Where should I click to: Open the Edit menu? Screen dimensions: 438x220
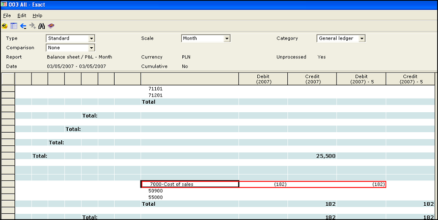click(22, 16)
